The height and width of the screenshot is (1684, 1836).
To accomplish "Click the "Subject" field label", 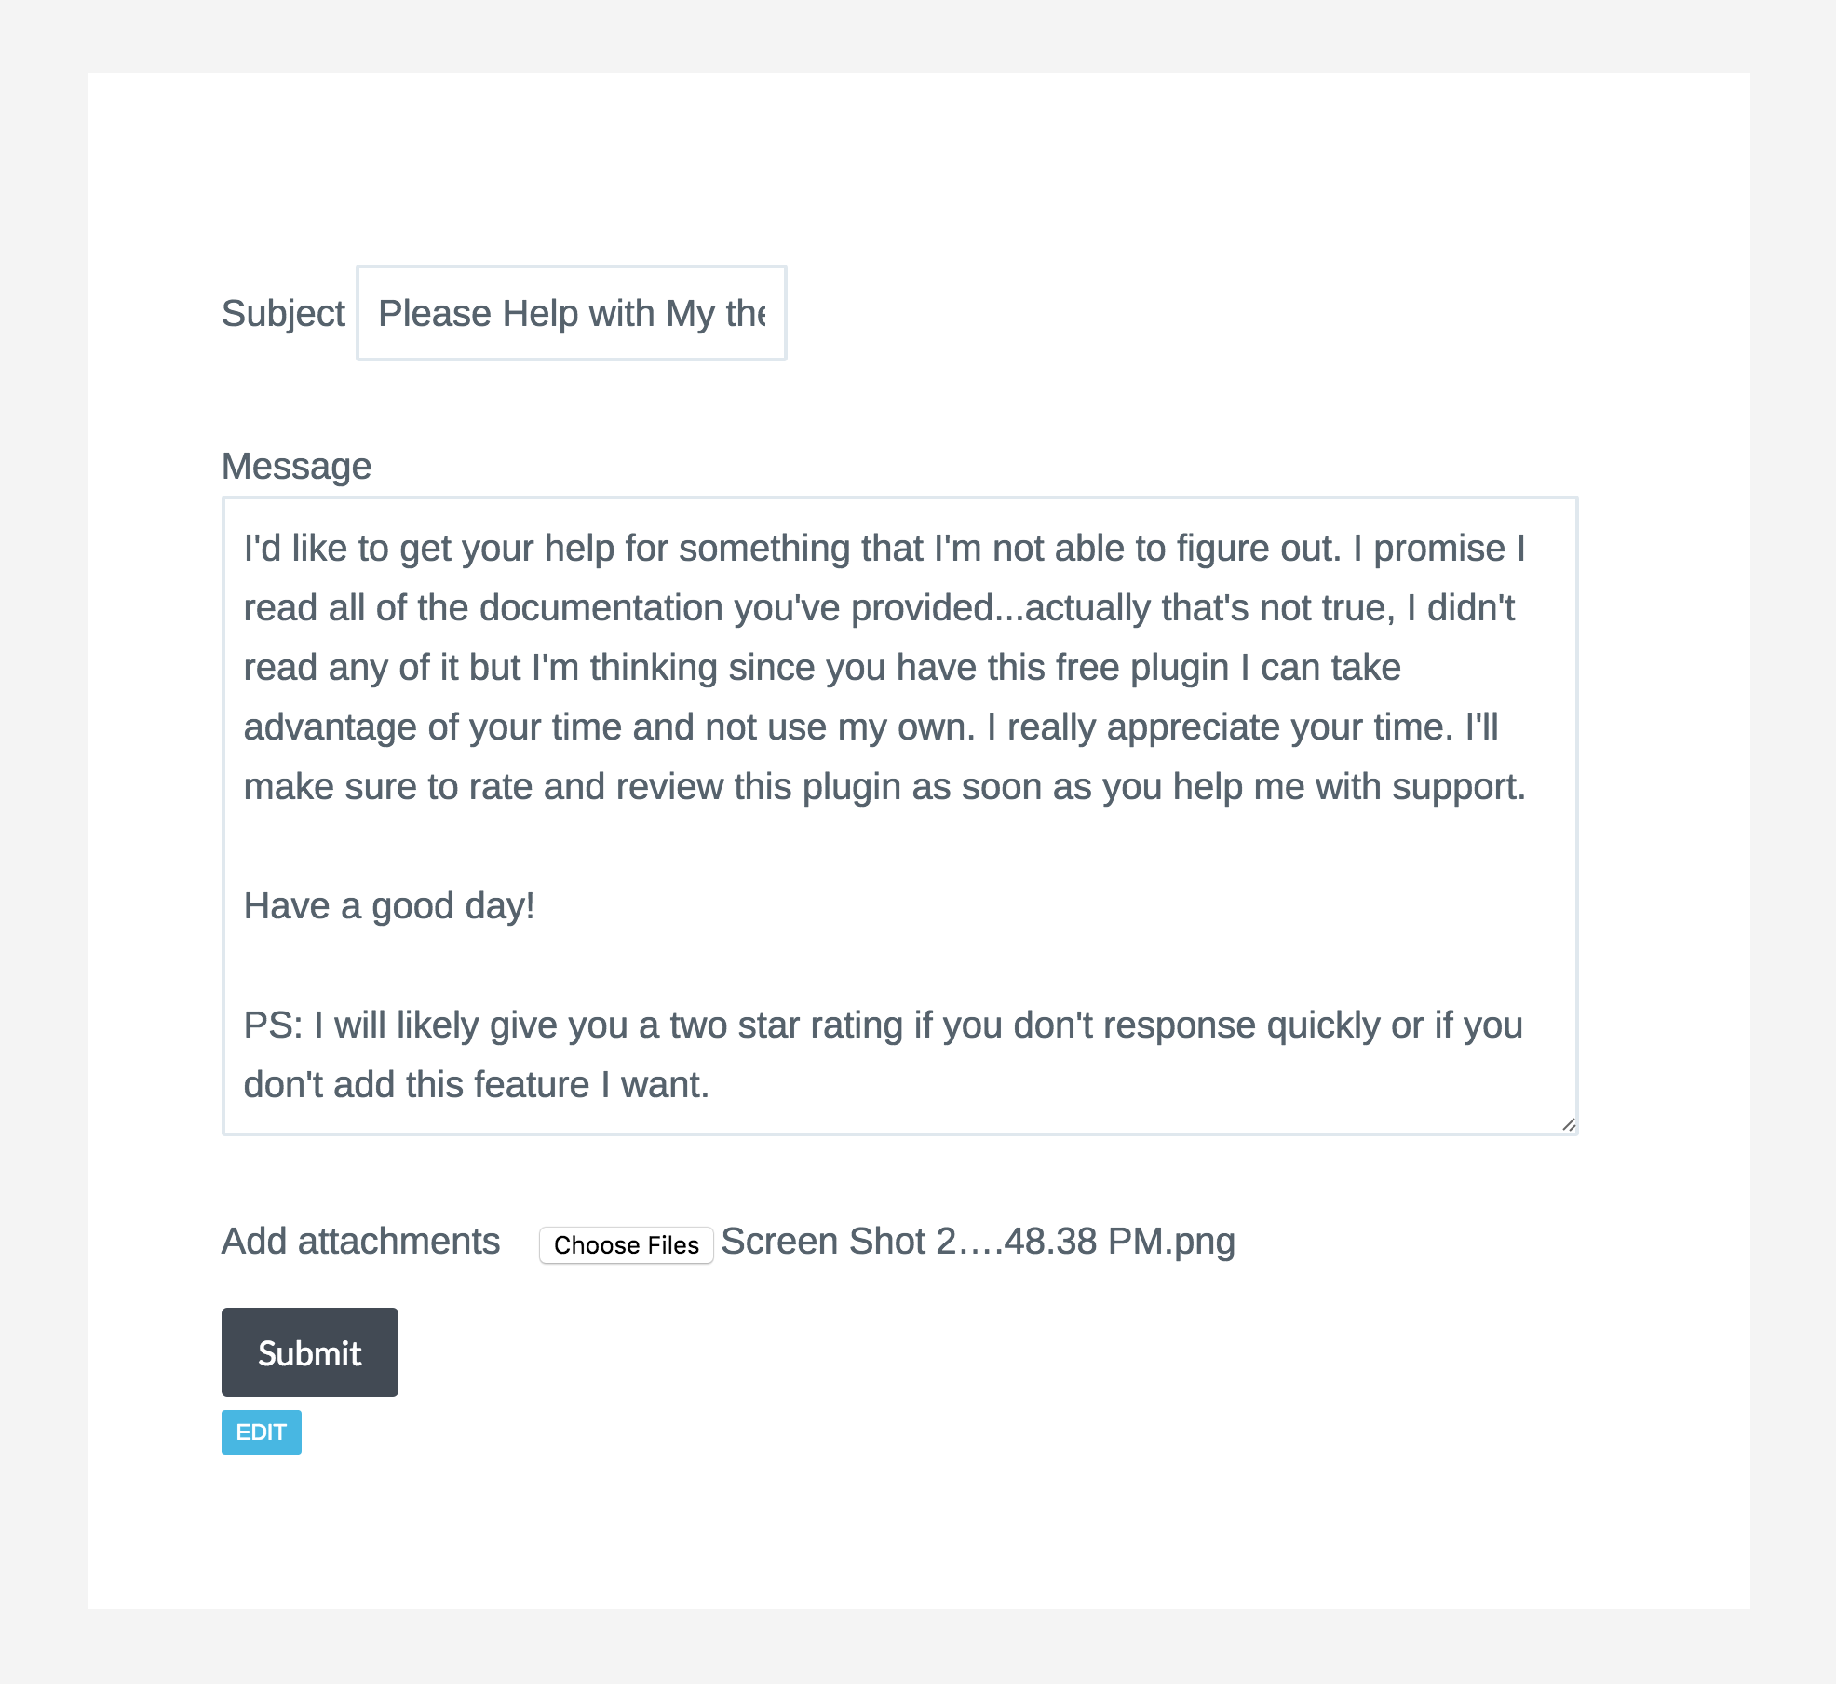I will coord(283,313).
